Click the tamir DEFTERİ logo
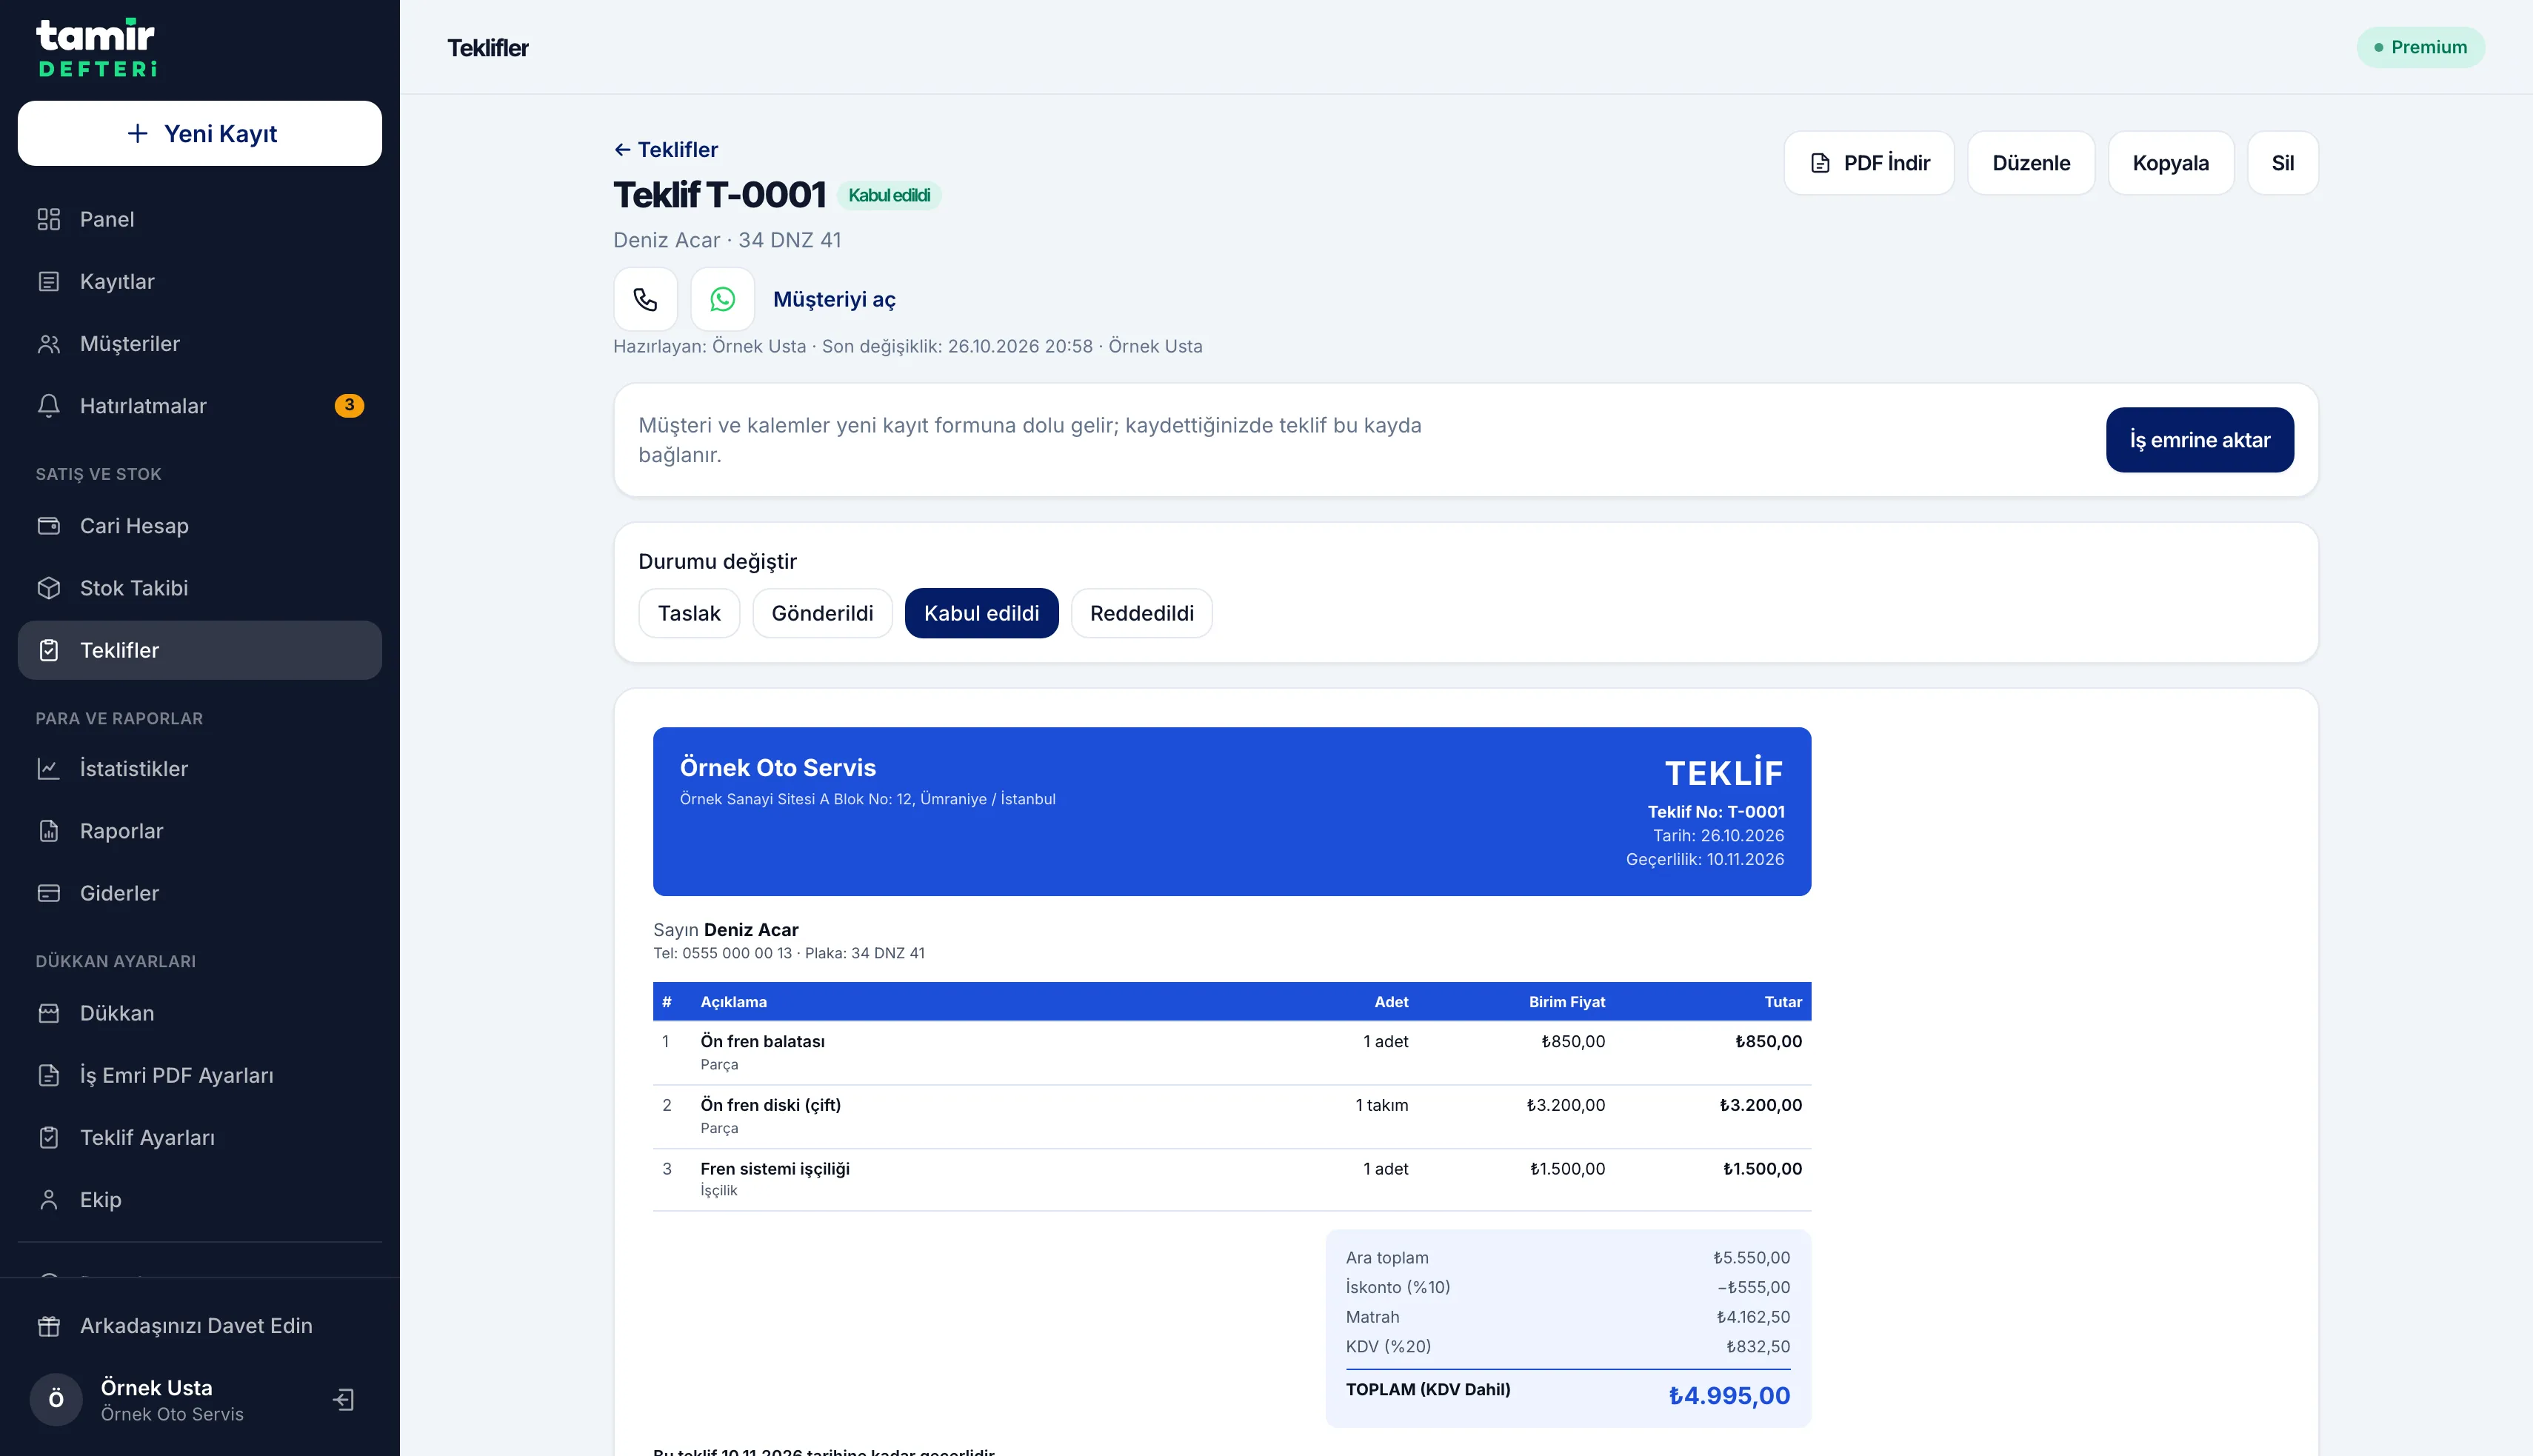 97,47
